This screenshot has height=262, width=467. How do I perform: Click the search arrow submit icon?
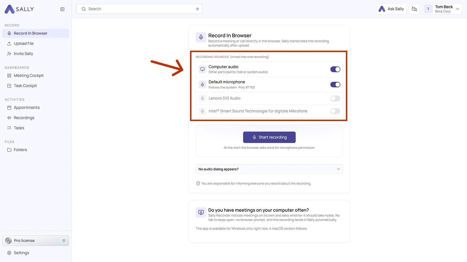pyautogui.click(x=197, y=9)
